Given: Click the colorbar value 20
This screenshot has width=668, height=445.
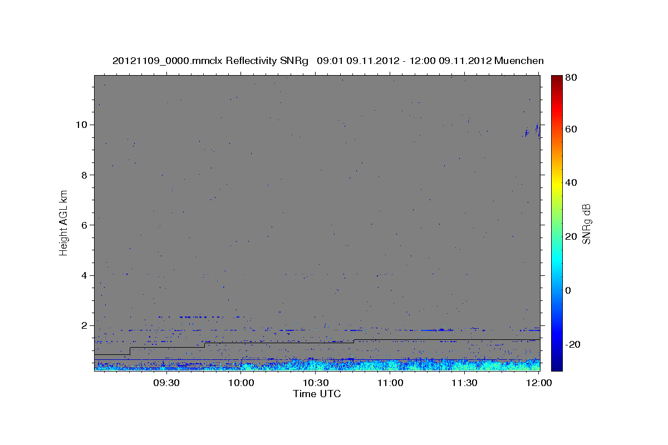Looking at the screenshot, I should pyautogui.click(x=571, y=236).
